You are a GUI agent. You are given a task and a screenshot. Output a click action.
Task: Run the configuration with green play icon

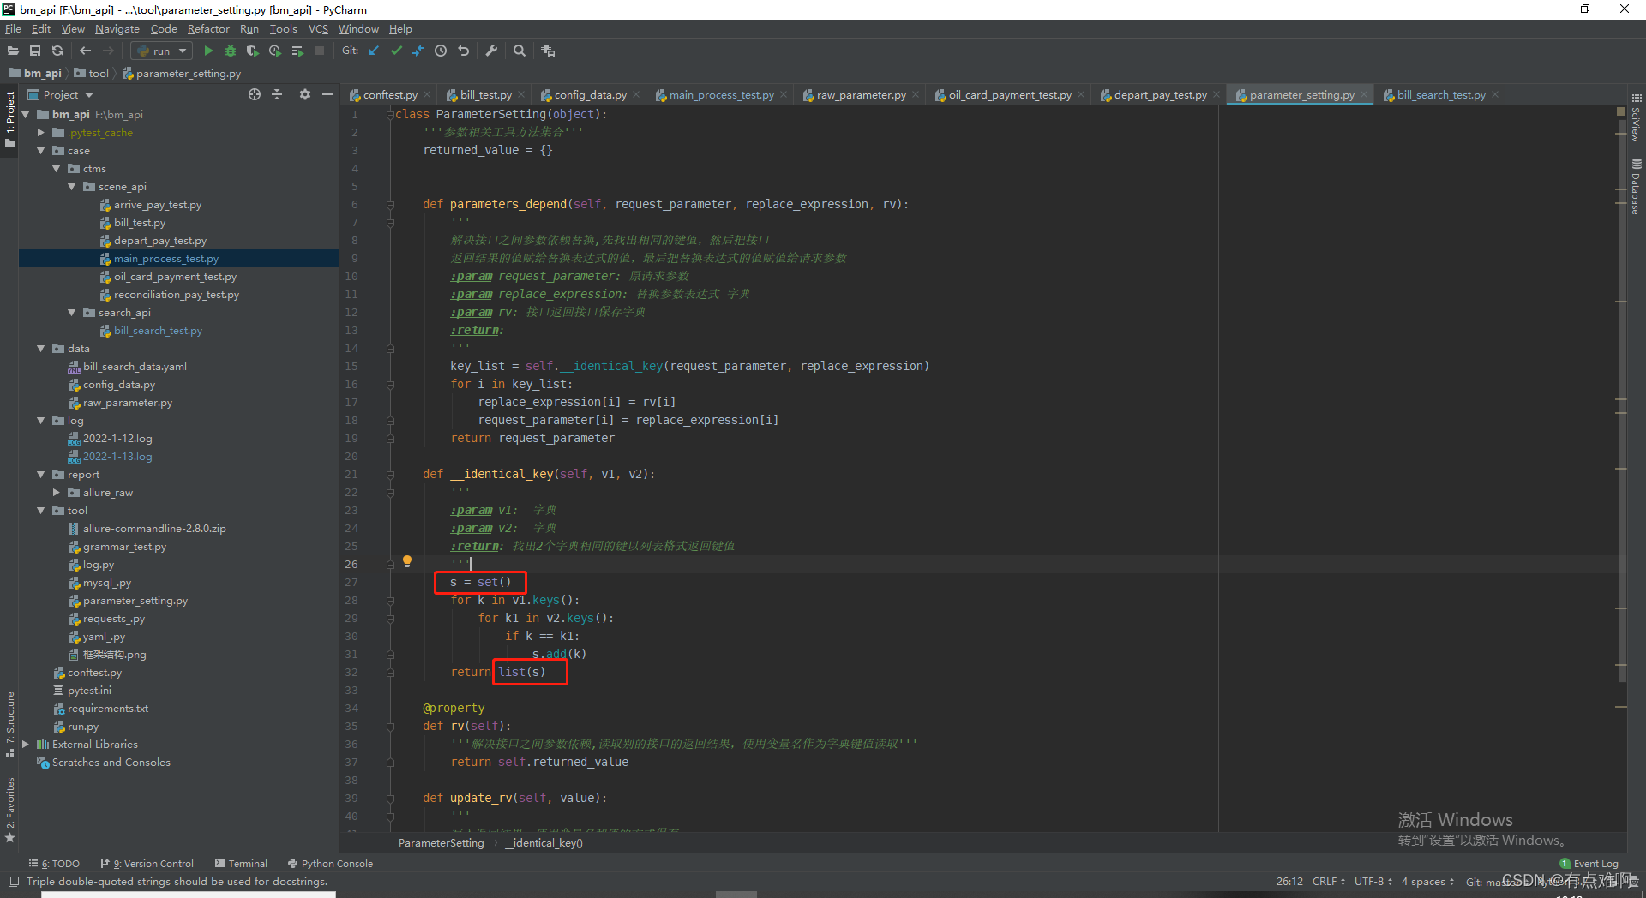[208, 51]
